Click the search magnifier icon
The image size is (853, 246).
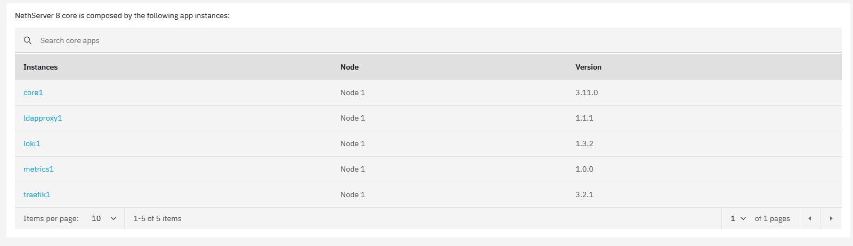pos(28,40)
